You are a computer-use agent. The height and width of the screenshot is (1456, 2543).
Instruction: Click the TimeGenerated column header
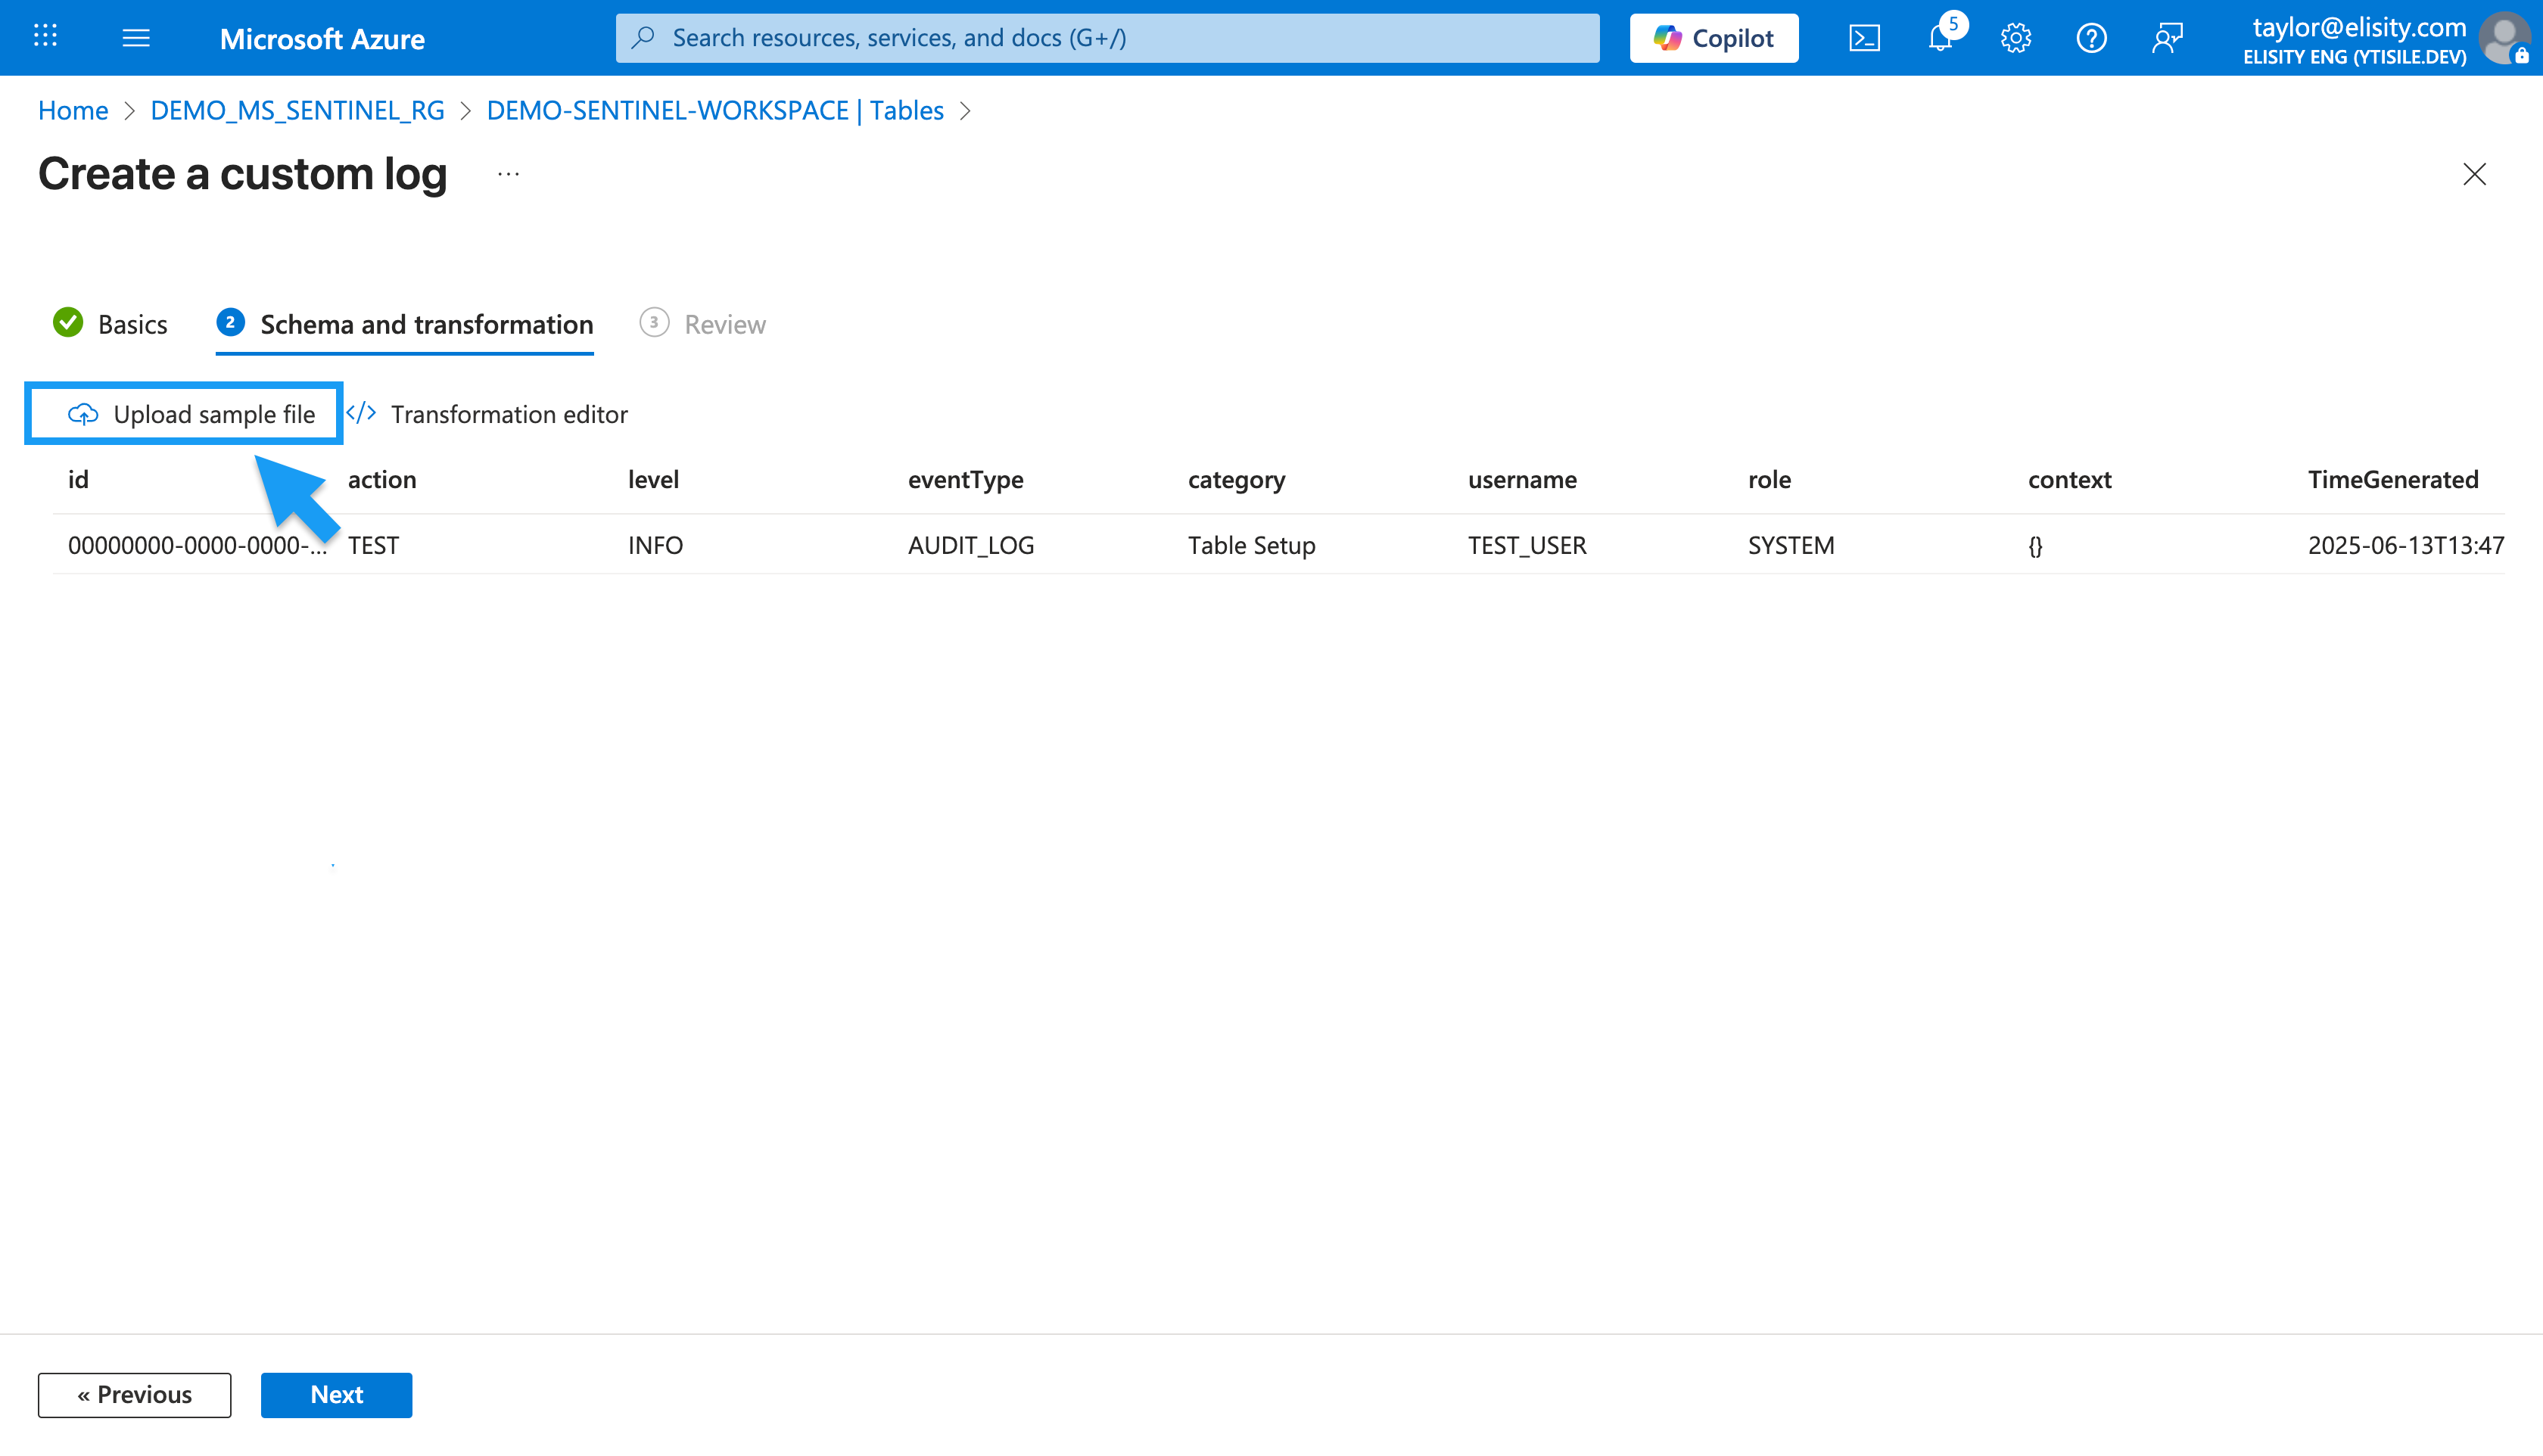pyautogui.click(x=2393, y=480)
